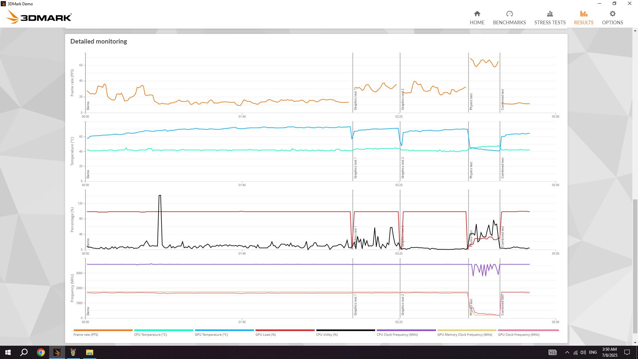Screen dimensions: 638x359
Task: Open Results via the orange chart icon
Action: pyautogui.click(x=584, y=14)
